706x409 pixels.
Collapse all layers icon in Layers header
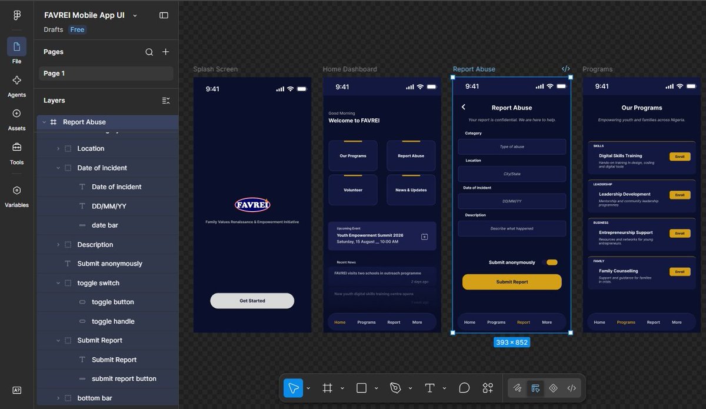165,101
